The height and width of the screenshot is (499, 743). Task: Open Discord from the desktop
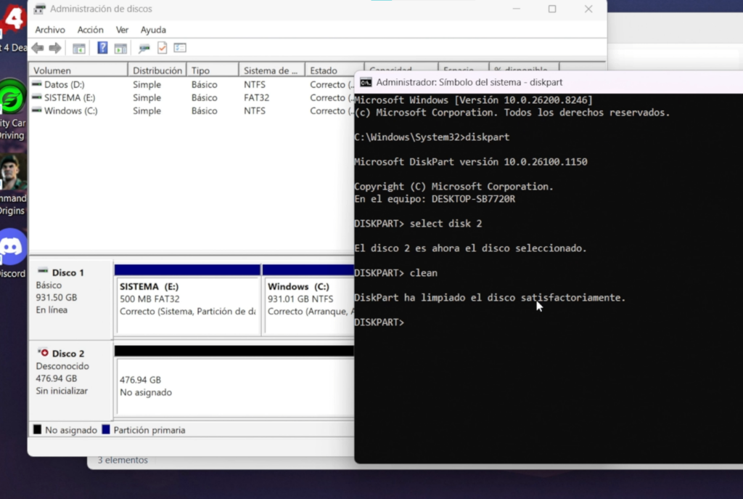click(12, 248)
